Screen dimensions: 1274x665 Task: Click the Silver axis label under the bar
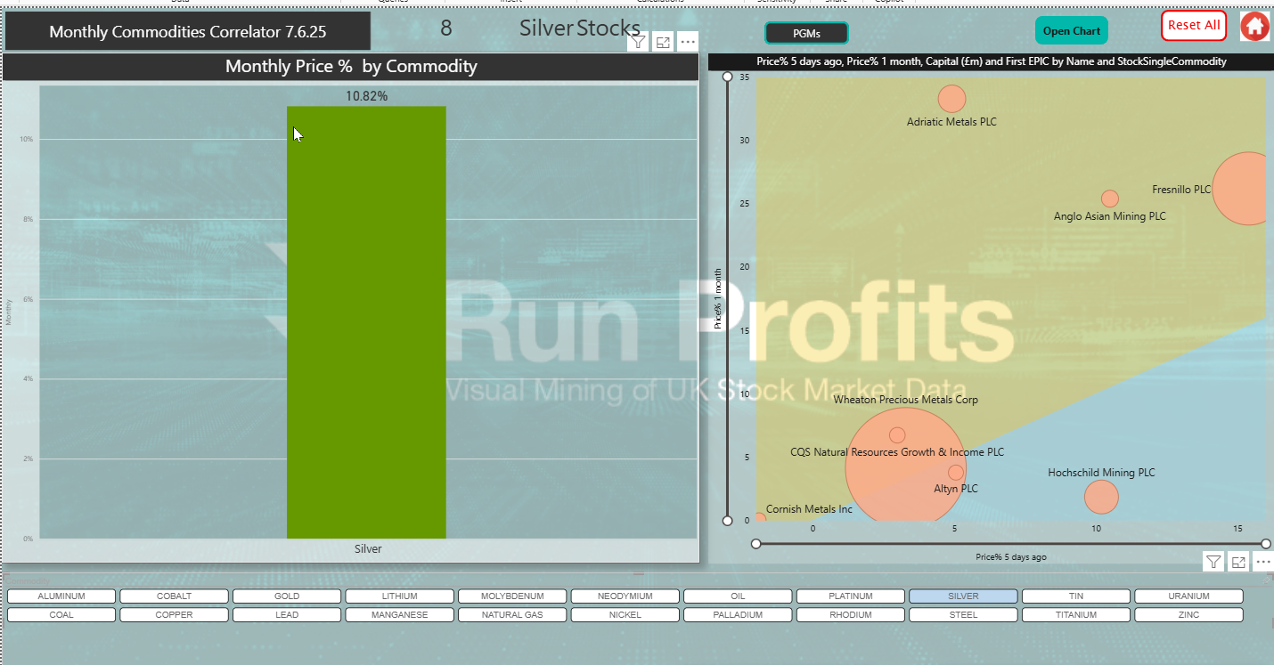(x=368, y=549)
